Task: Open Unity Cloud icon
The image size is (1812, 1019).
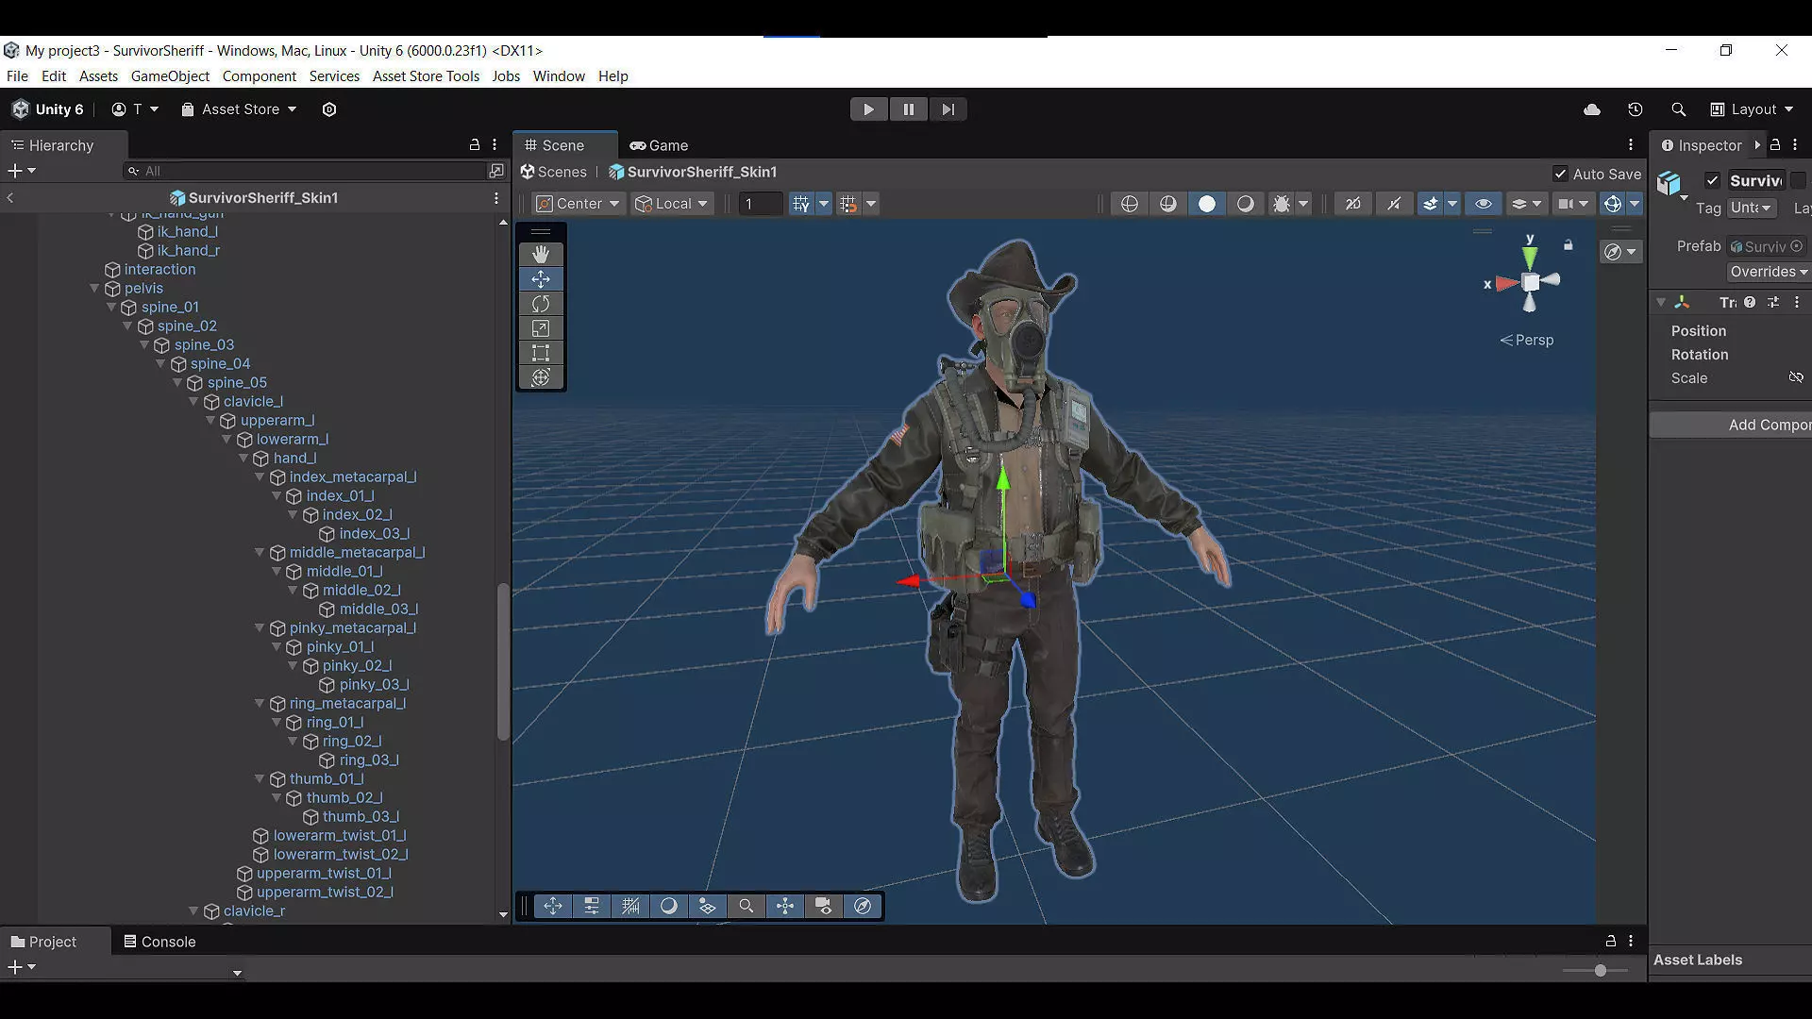Action: tap(1592, 109)
